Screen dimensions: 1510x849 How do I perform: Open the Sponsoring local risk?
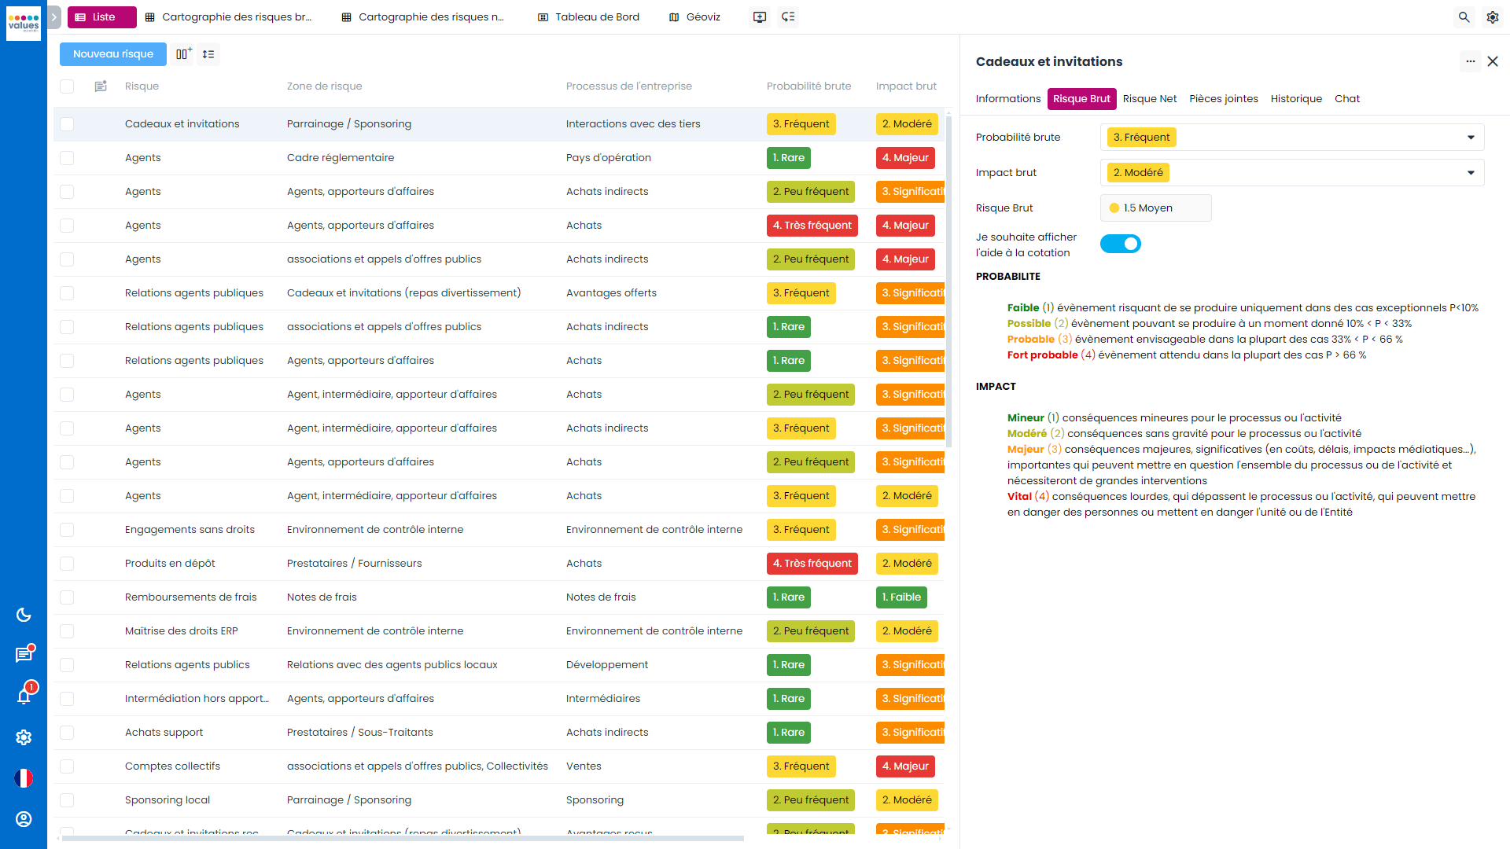pyautogui.click(x=168, y=800)
